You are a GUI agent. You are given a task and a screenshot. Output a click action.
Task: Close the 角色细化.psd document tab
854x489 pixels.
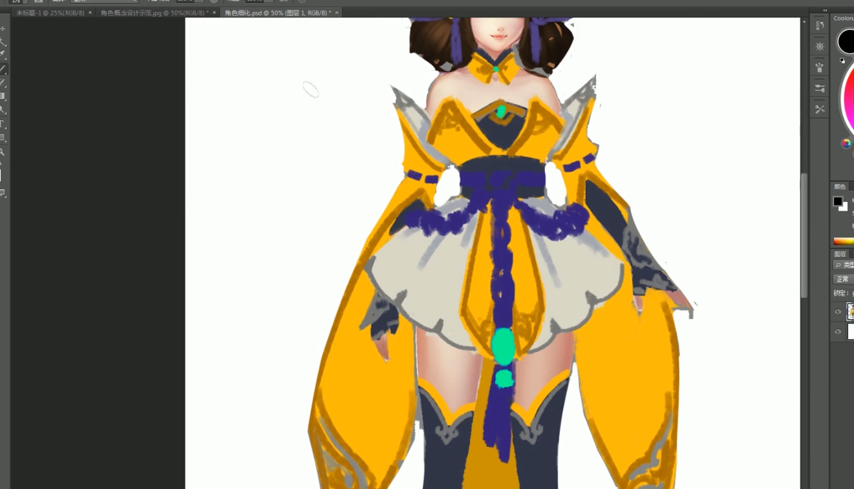pyautogui.click(x=338, y=13)
